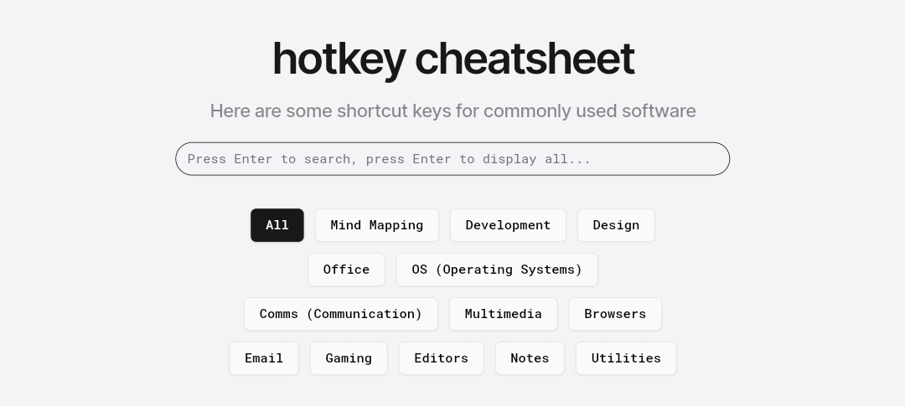Select the Gaming filter
The image size is (905, 406).
click(349, 358)
